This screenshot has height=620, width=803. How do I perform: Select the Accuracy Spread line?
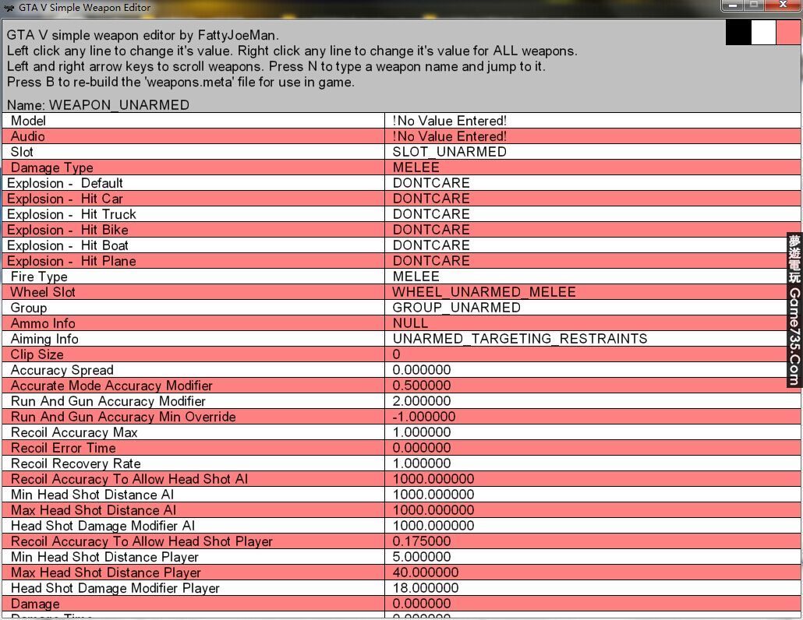point(401,370)
